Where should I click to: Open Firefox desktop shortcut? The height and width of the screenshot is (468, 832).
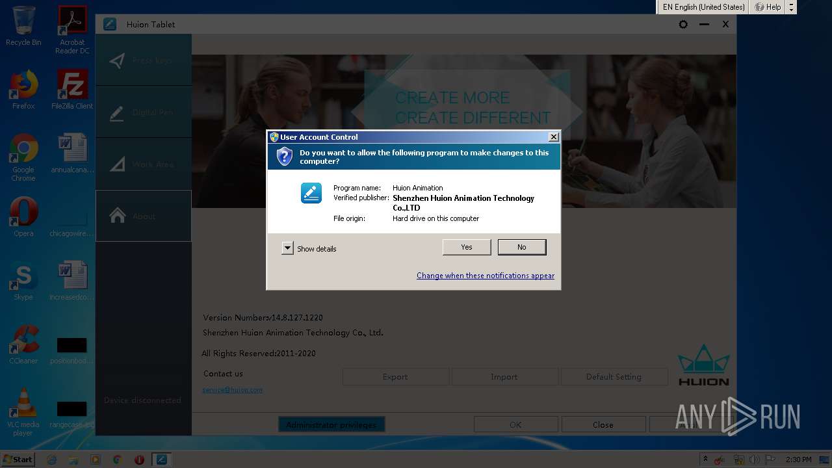click(23, 90)
